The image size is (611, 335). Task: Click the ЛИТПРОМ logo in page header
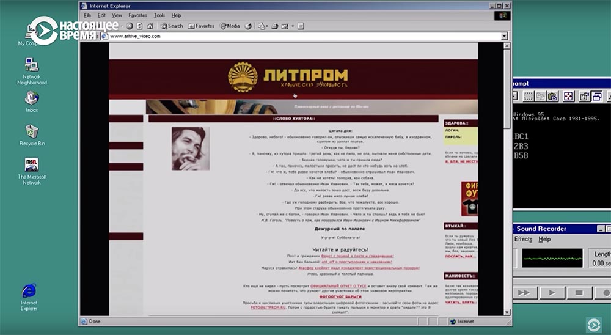[288, 76]
